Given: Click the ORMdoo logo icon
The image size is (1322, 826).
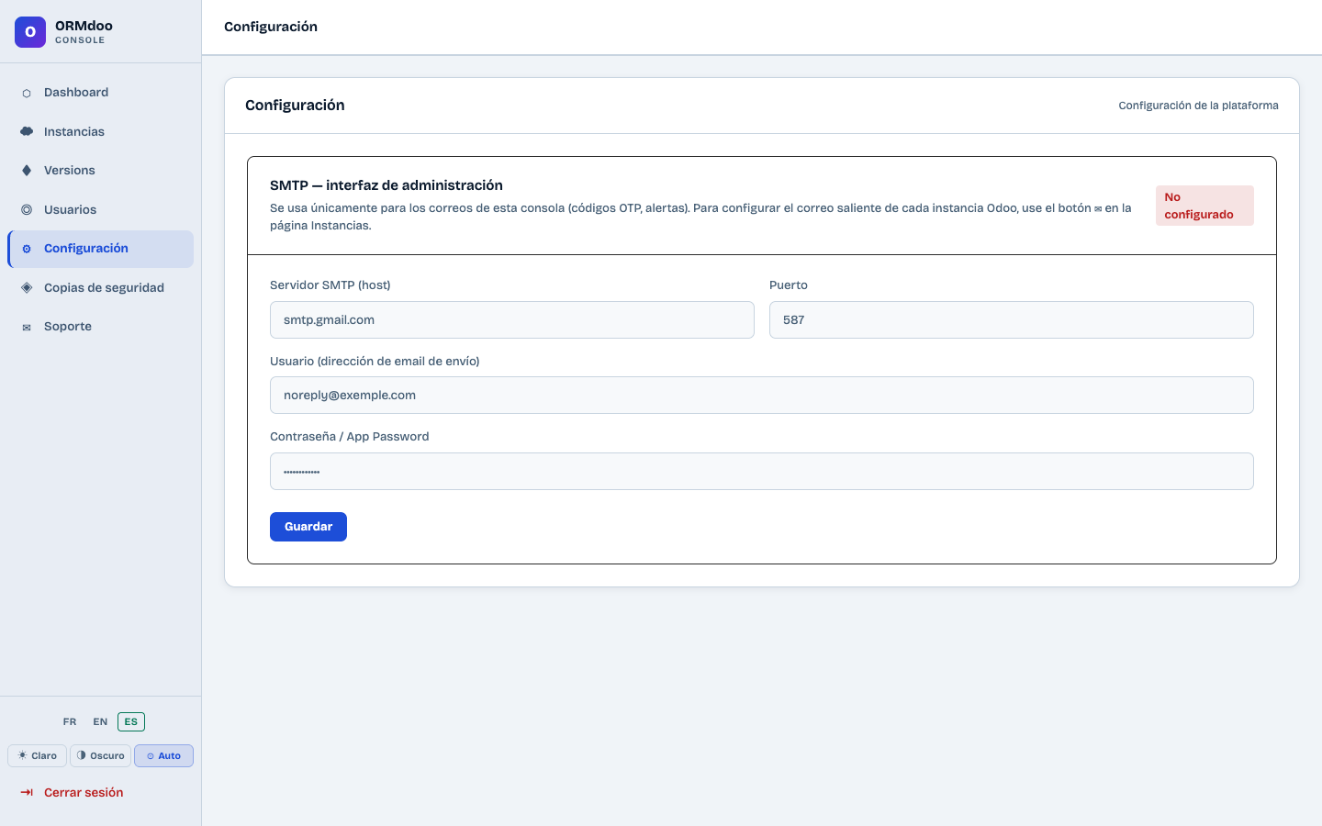Looking at the screenshot, I should coord(30,32).
